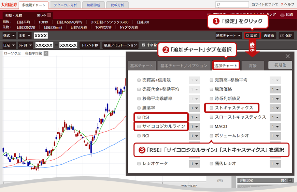This screenshot has height=192, width=297.
Task: Open the RSI number dropdown
Action: [194, 117]
